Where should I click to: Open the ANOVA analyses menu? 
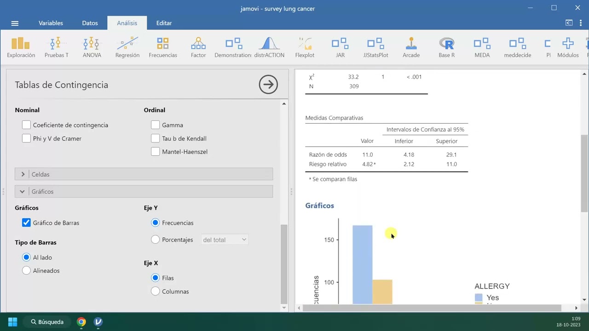click(x=92, y=48)
